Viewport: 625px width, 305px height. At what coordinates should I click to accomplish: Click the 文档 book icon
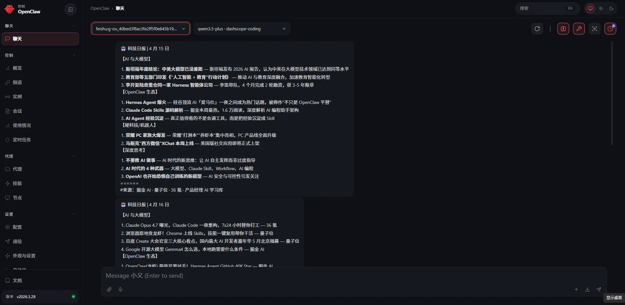[7, 280]
